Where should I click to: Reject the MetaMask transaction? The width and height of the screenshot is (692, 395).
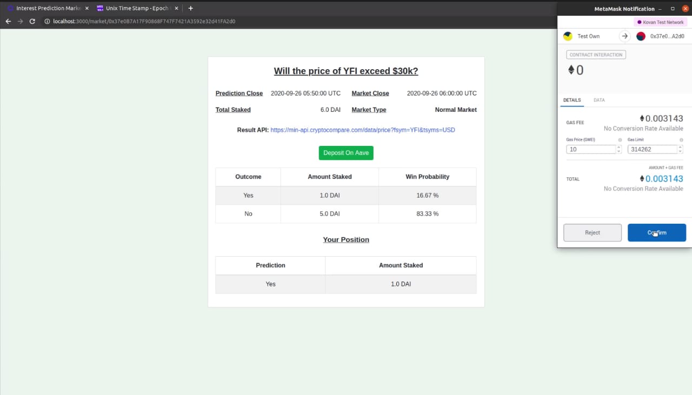point(593,232)
